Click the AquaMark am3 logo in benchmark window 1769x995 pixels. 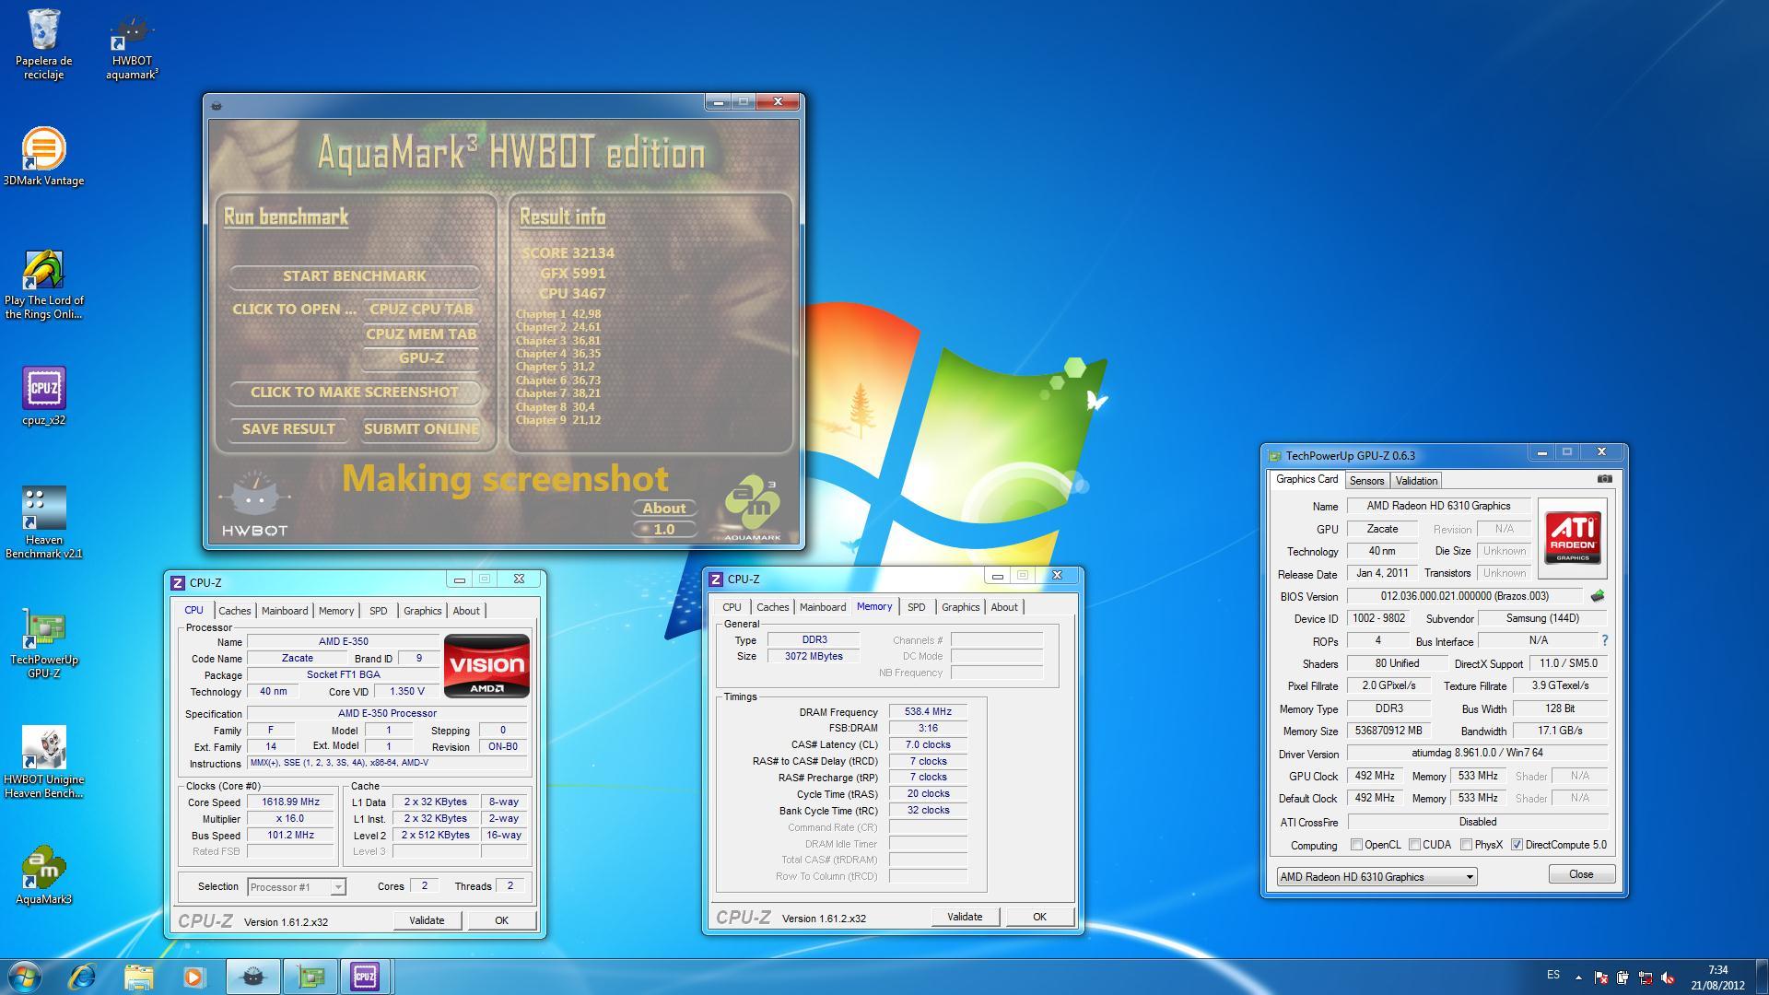coord(752,508)
